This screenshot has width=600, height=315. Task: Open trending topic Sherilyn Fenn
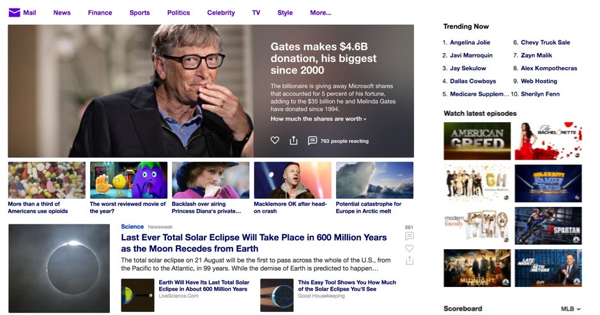(540, 94)
